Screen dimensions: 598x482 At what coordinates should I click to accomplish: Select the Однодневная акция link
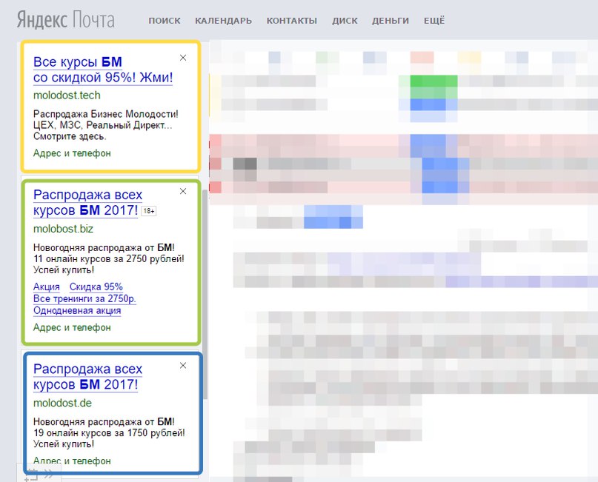click(x=77, y=310)
